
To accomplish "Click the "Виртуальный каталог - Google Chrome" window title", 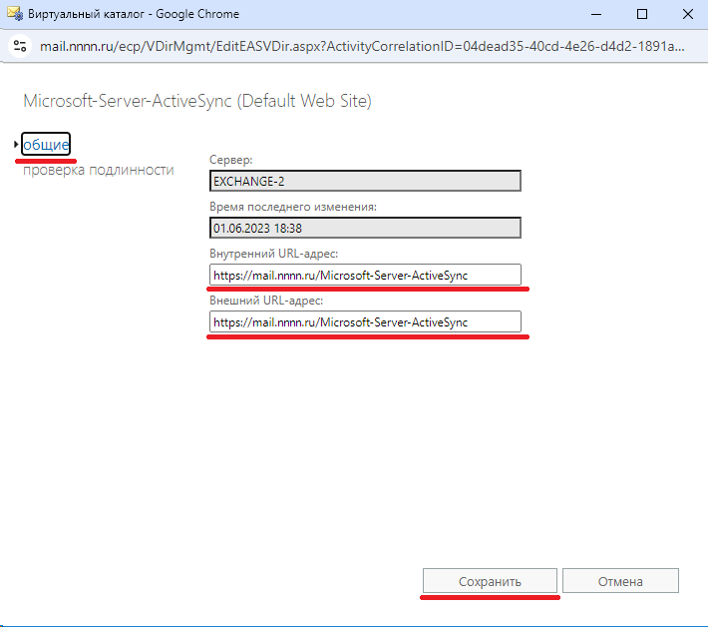I will tap(134, 14).
